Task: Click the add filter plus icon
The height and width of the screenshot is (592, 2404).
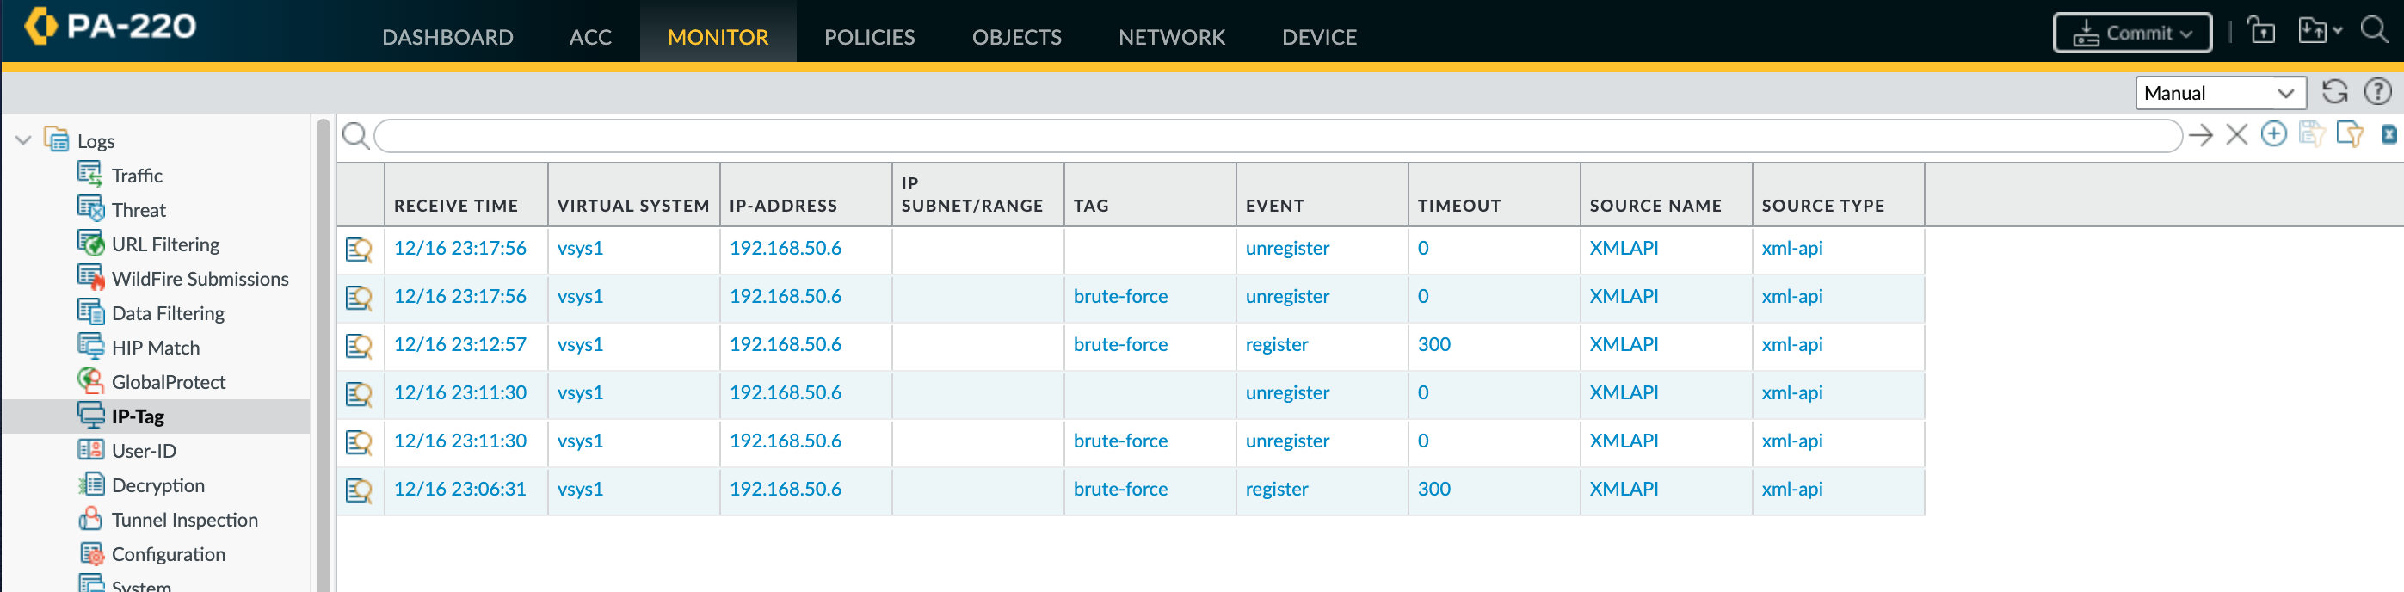Action: [2273, 134]
